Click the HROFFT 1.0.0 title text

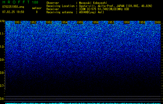click(20, 2)
